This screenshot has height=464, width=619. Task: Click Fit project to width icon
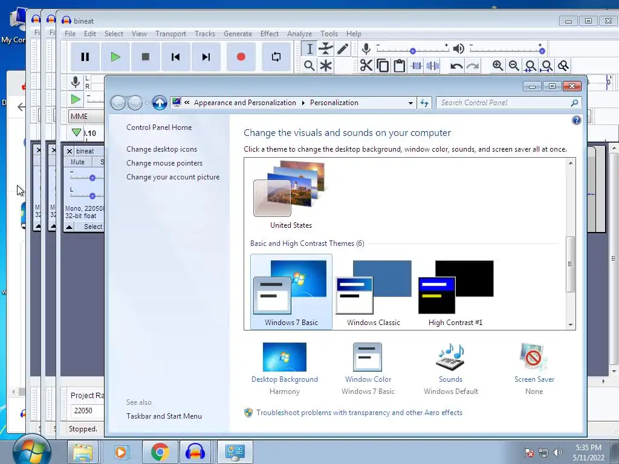(546, 65)
